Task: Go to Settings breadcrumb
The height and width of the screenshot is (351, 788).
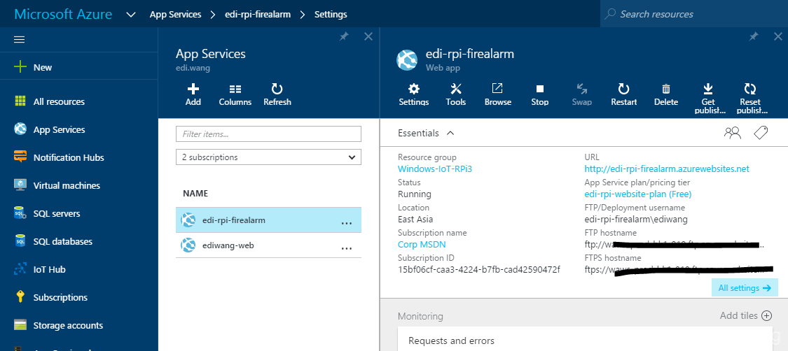Action: pos(331,15)
